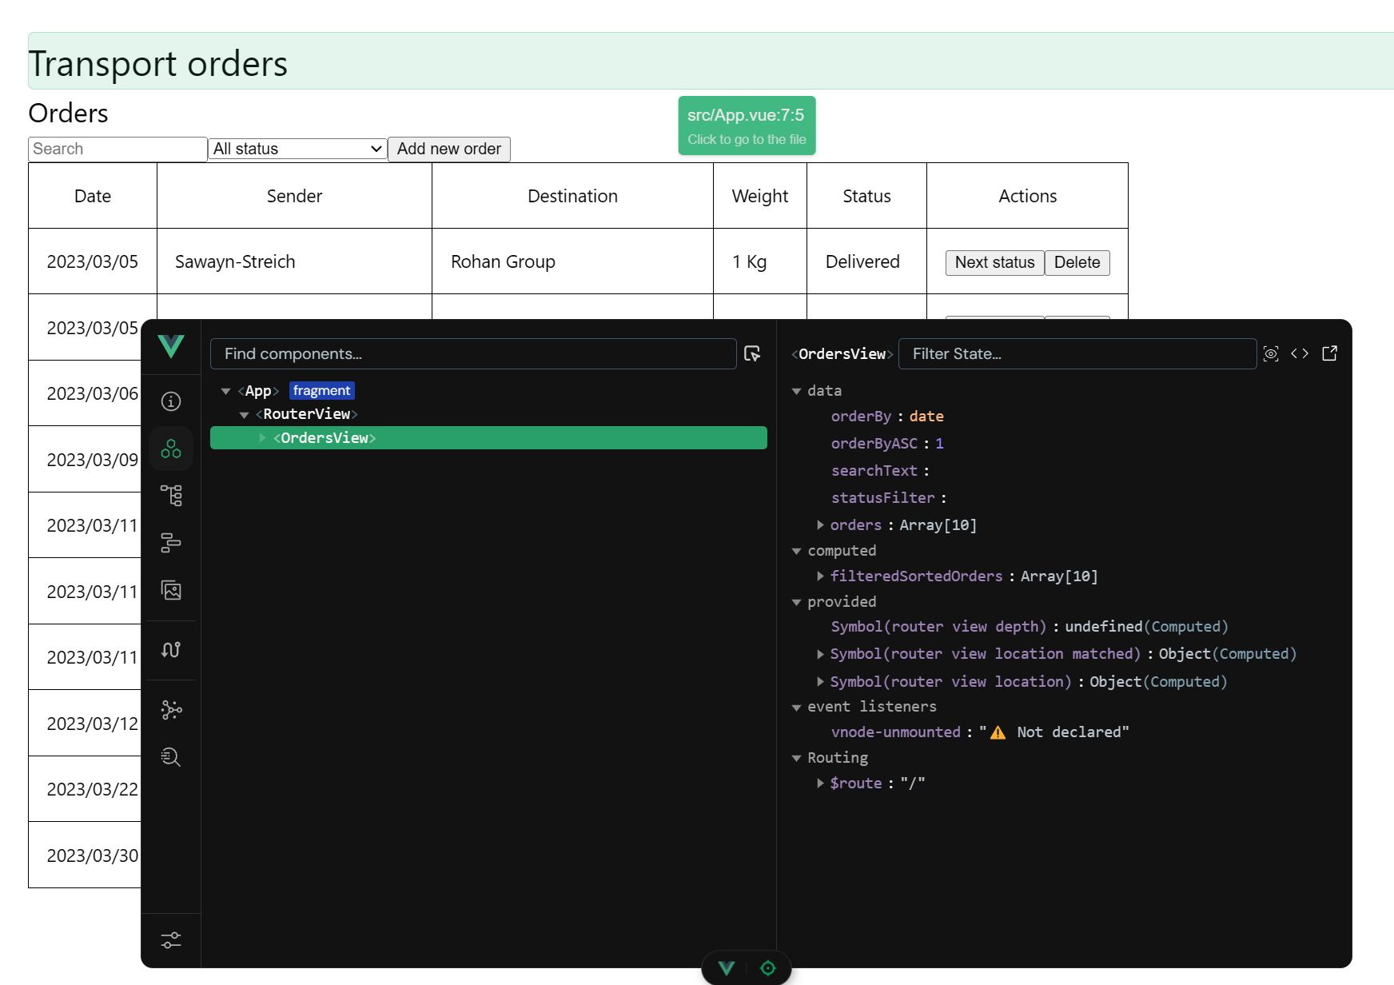1394x985 pixels.
Task: Show render code with angle brackets icon
Action: pos(1300,353)
